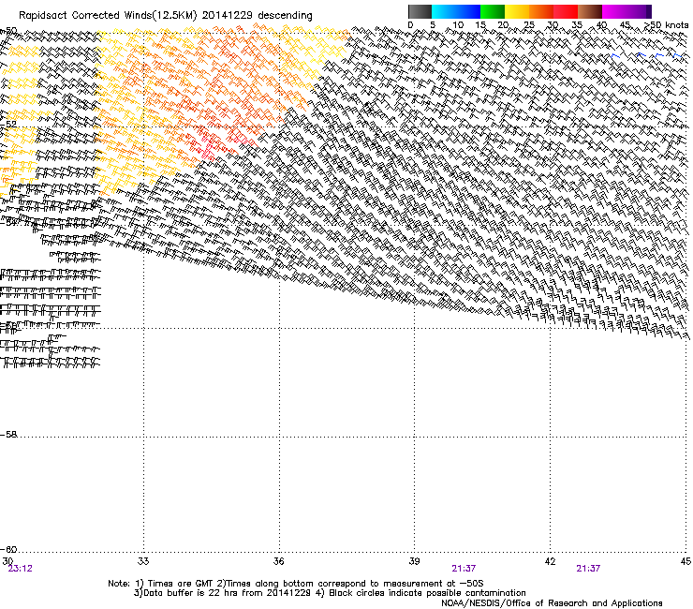The width and height of the screenshot is (693, 609).
Task: Click legend tick label '25'
Action: pos(528,25)
